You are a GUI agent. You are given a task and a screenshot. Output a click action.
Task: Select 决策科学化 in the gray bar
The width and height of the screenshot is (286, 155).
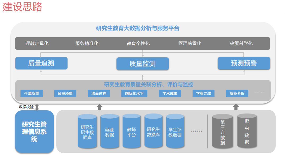coord(241,43)
